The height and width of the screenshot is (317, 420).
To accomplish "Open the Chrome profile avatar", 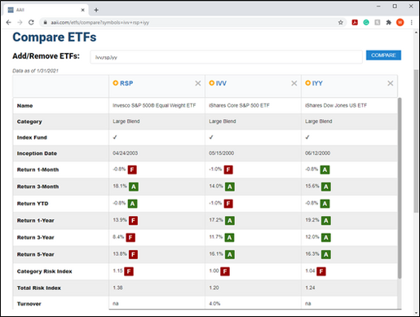I will click(400, 22).
